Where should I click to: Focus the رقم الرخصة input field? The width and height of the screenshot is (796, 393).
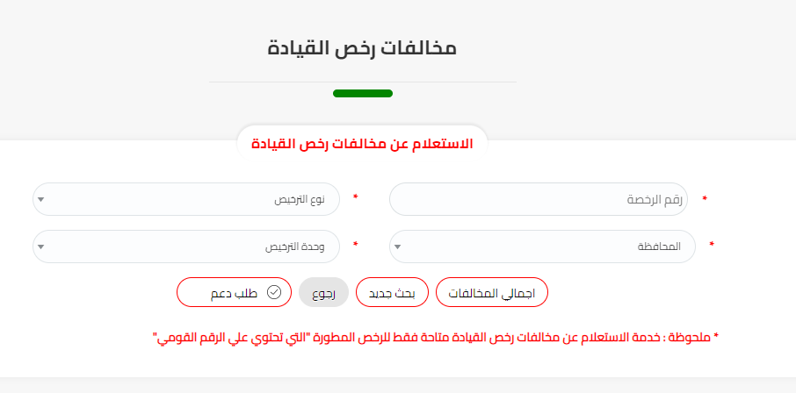(538, 199)
